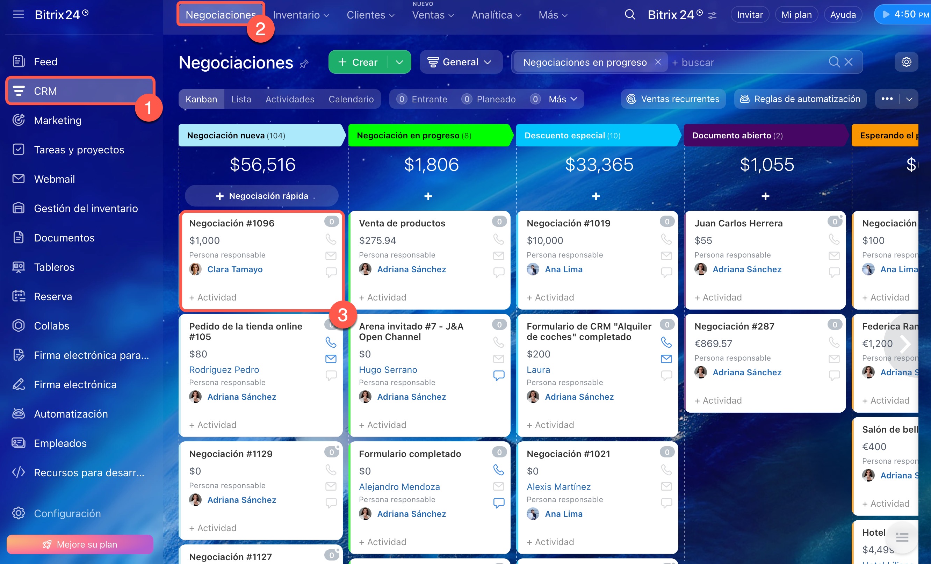931x564 pixels.
Task: Expand the arrow next to the Crear button
Action: (399, 62)
